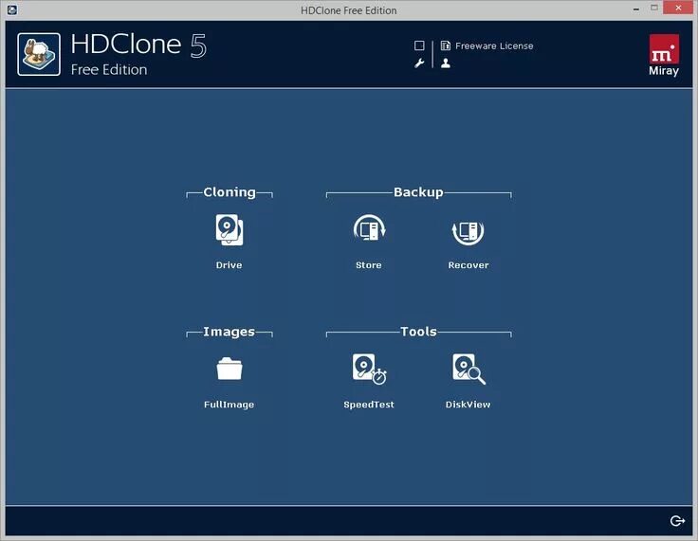Click the user profile icon in header
Image resolution: width=698 pixels, height=541 pixels.
click(x=446, y=63)
